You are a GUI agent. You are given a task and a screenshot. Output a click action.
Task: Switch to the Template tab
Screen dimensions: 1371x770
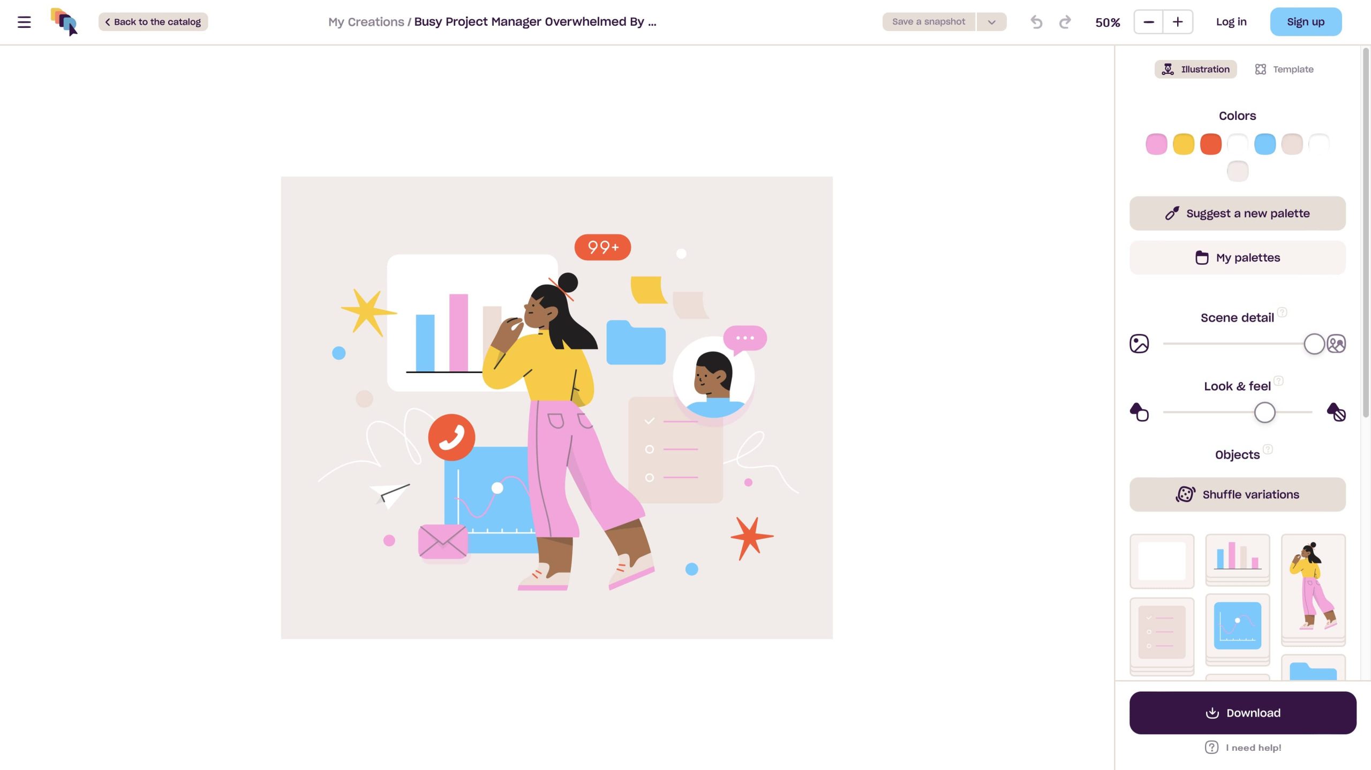point(1284,69)
